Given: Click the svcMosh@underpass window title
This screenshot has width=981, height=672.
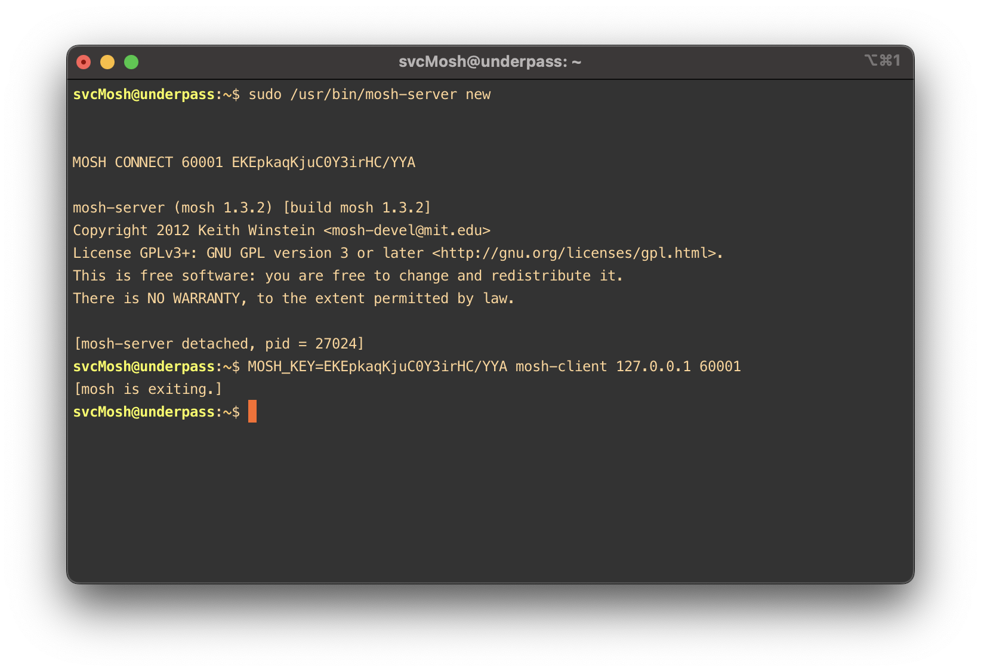Looking at the screenshot, I should click(490, 62).
